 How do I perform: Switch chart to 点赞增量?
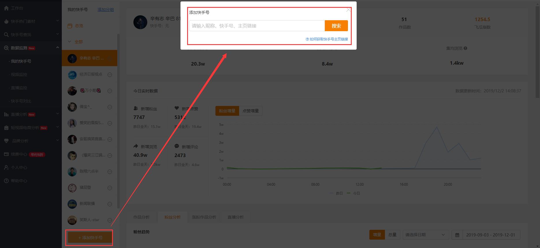(x=251, y=111)
